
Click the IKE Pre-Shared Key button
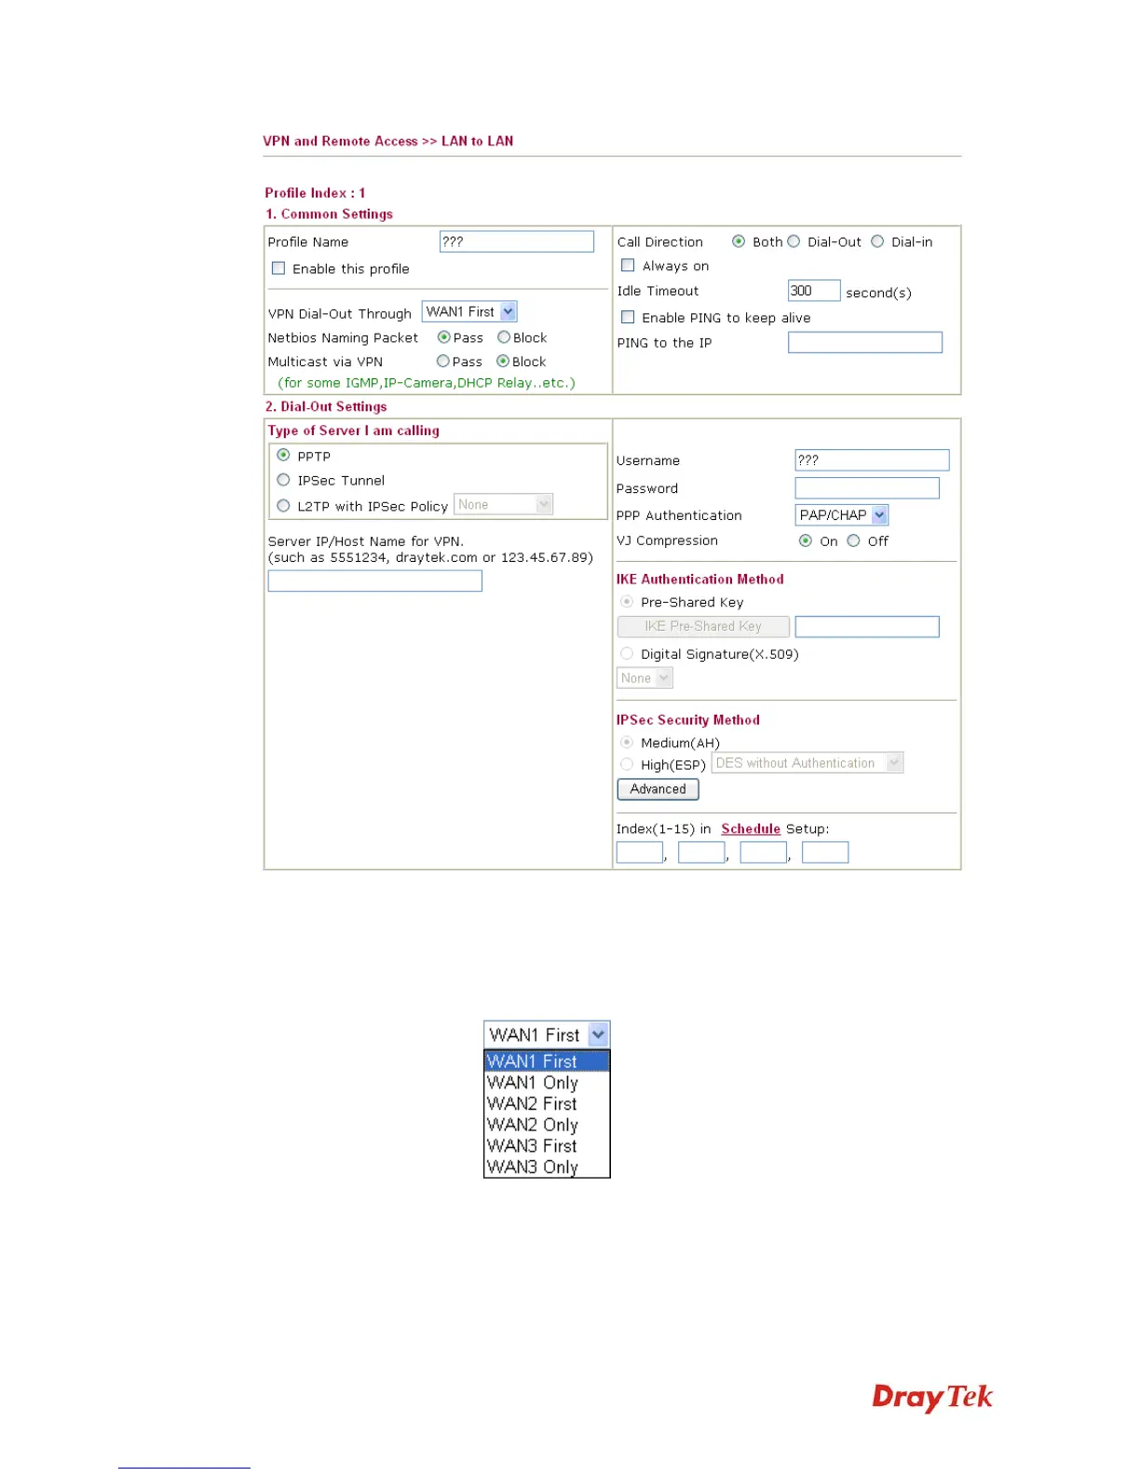click(703, 627)
